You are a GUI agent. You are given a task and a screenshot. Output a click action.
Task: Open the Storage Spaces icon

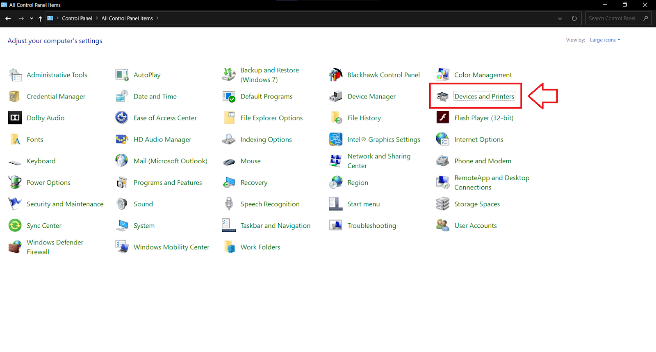443,204
